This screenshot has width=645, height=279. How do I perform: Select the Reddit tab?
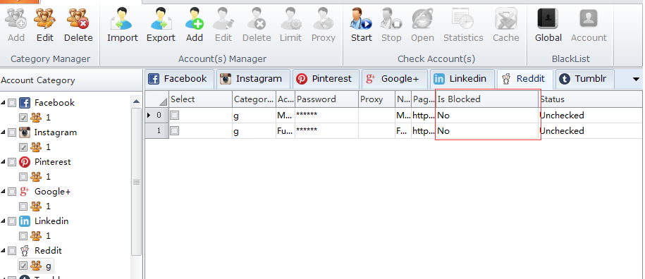[x=525, y=79]
